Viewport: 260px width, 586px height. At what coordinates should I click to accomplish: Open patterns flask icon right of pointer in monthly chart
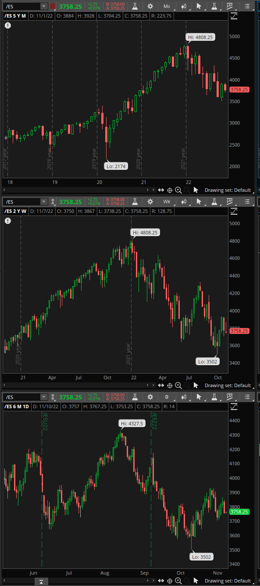click(214, 6)
